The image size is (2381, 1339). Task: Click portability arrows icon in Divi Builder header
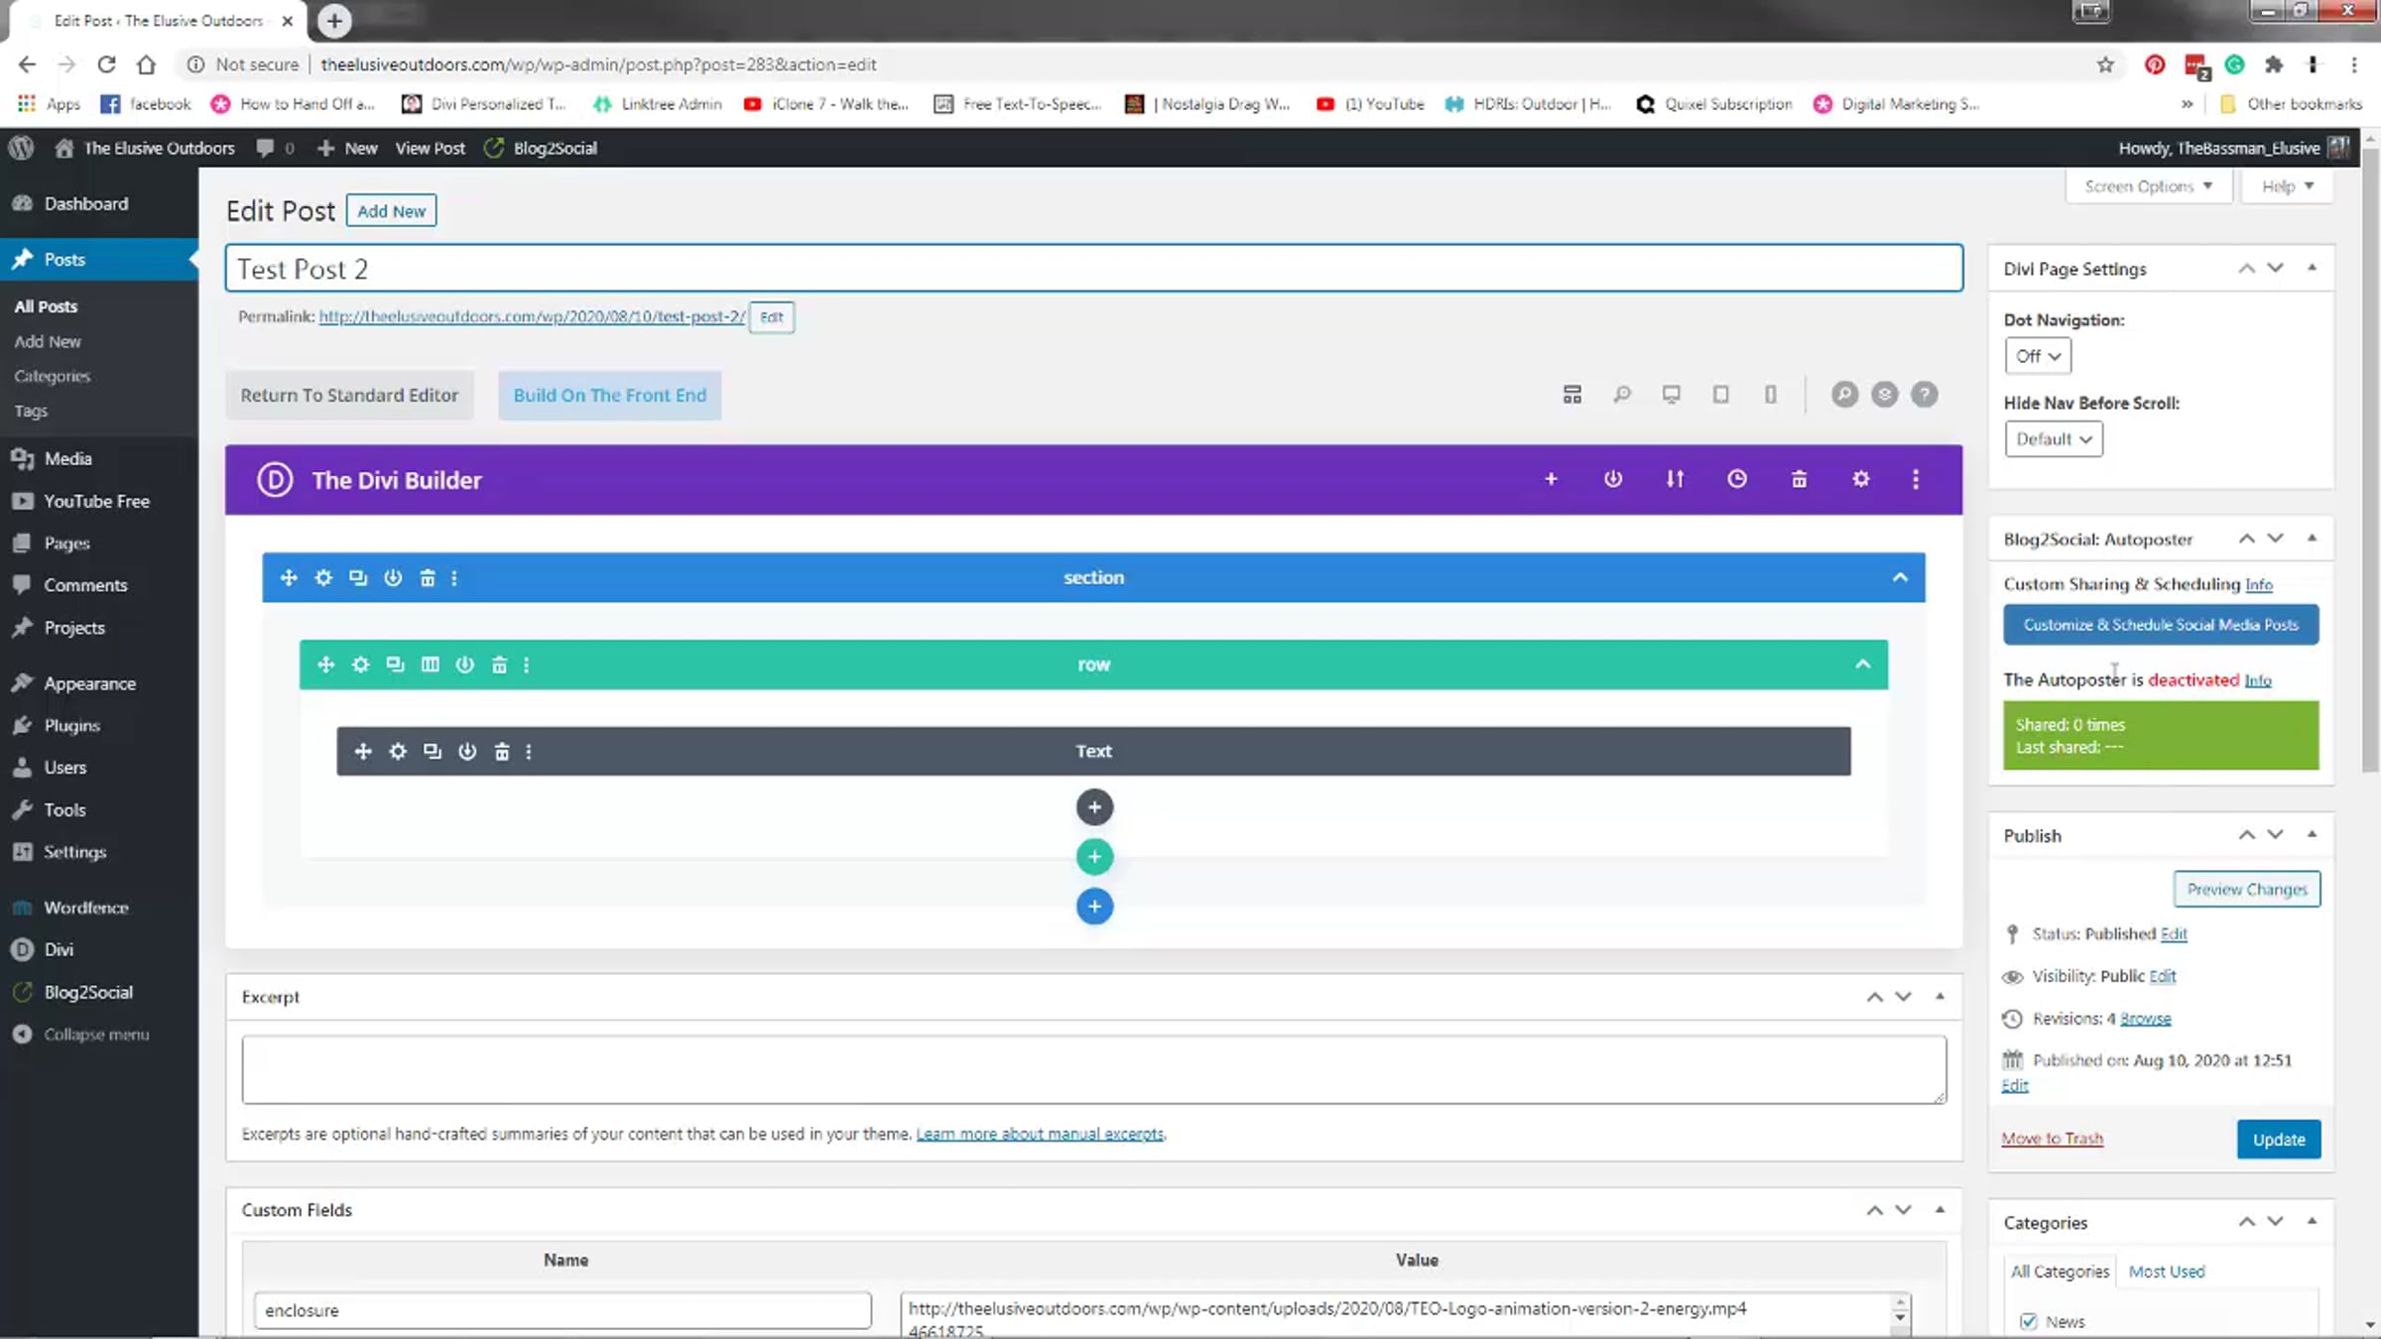[x=1675, y=479]
